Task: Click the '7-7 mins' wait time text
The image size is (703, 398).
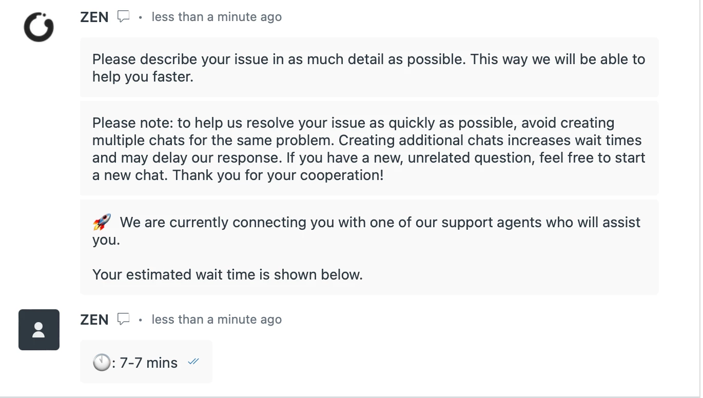Action: coord(148,363)
